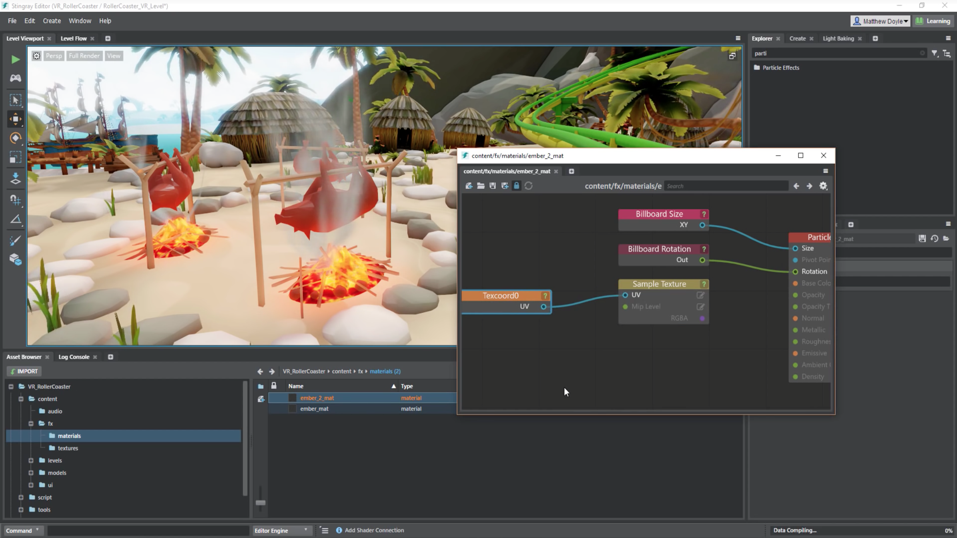Image resolution: width=957 pixels, height=538 pixels.
Task: Toggle the checkbox next to ember_2_mat
Action: 292,398
